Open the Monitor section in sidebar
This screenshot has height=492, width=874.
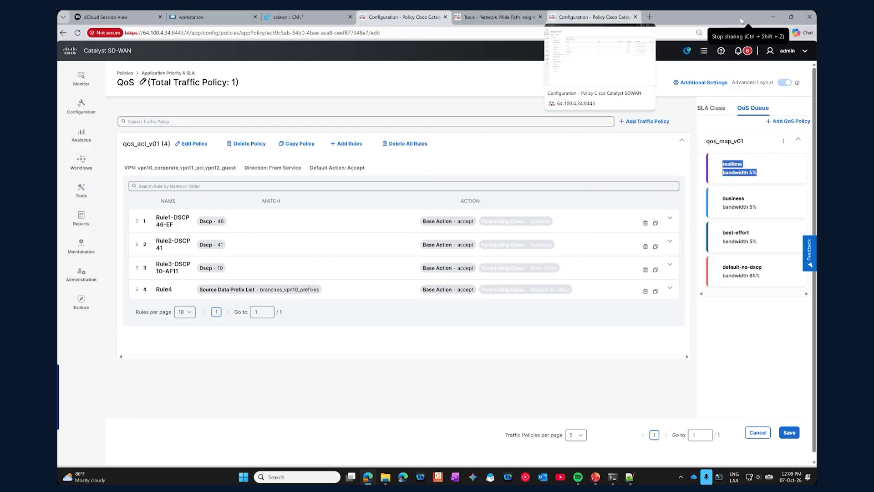point(81,78)
